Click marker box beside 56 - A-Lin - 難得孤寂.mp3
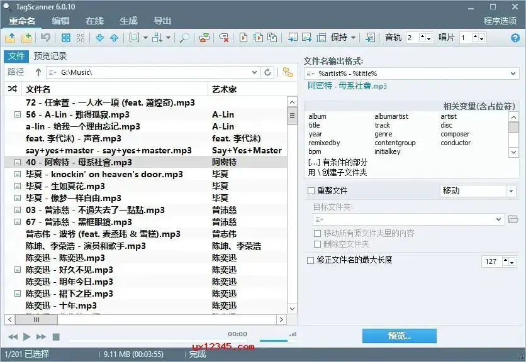 [x=18, y=114]
